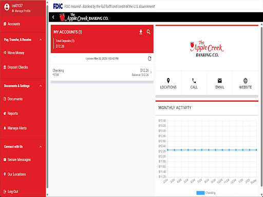Click the sidebar vertical scrollbar
Image resolution: width=263 pixels, height=197 pixels.
(x=47, y=96)
